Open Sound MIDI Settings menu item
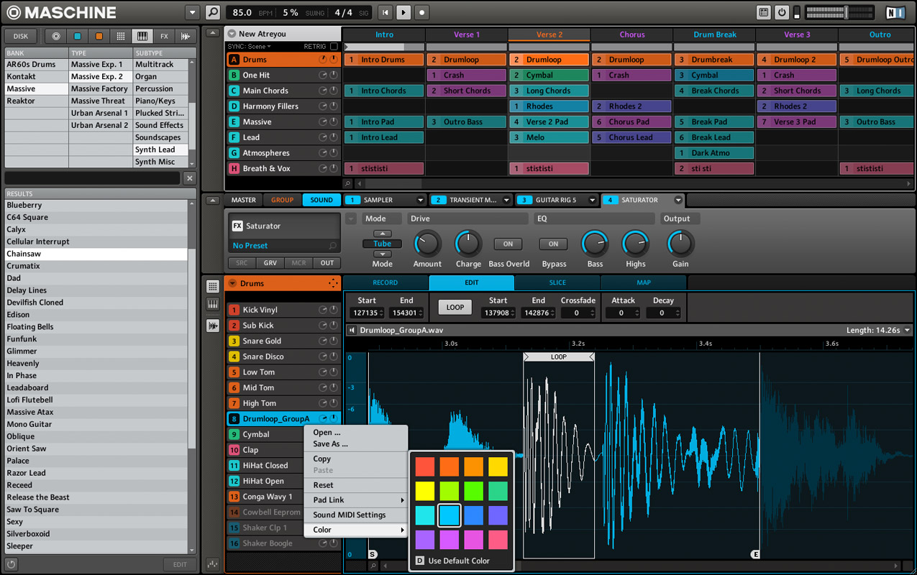 point(356,515)
